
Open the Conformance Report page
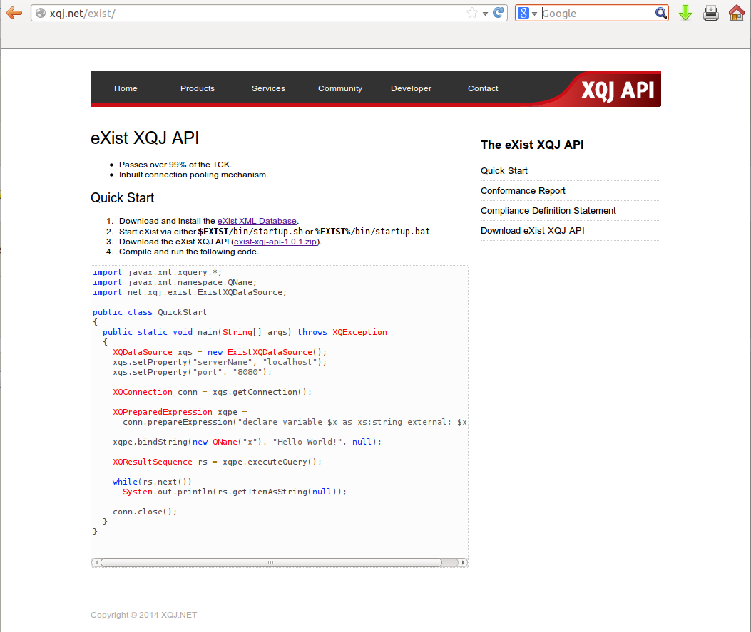click(x=523, y=190)
